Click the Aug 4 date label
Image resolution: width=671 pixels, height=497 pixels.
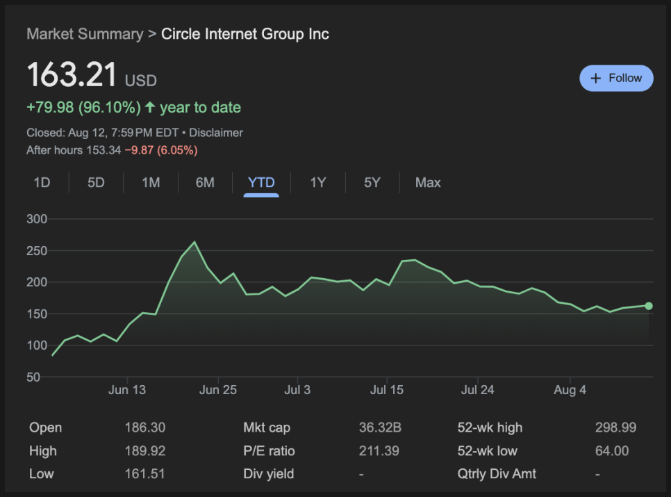[570, 390]
